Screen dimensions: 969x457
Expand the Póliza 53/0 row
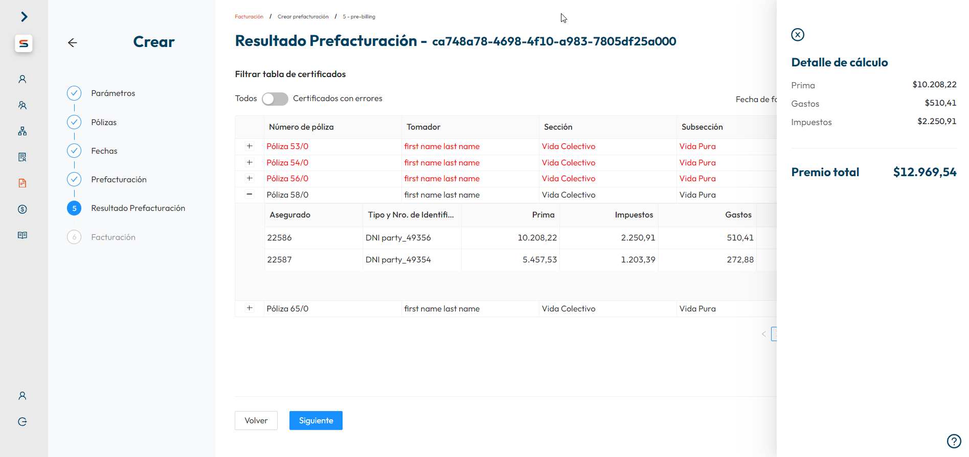tap(250, 146)
